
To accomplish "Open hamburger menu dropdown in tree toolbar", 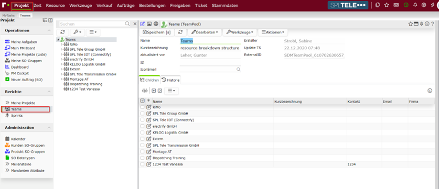I will point(93,32).
